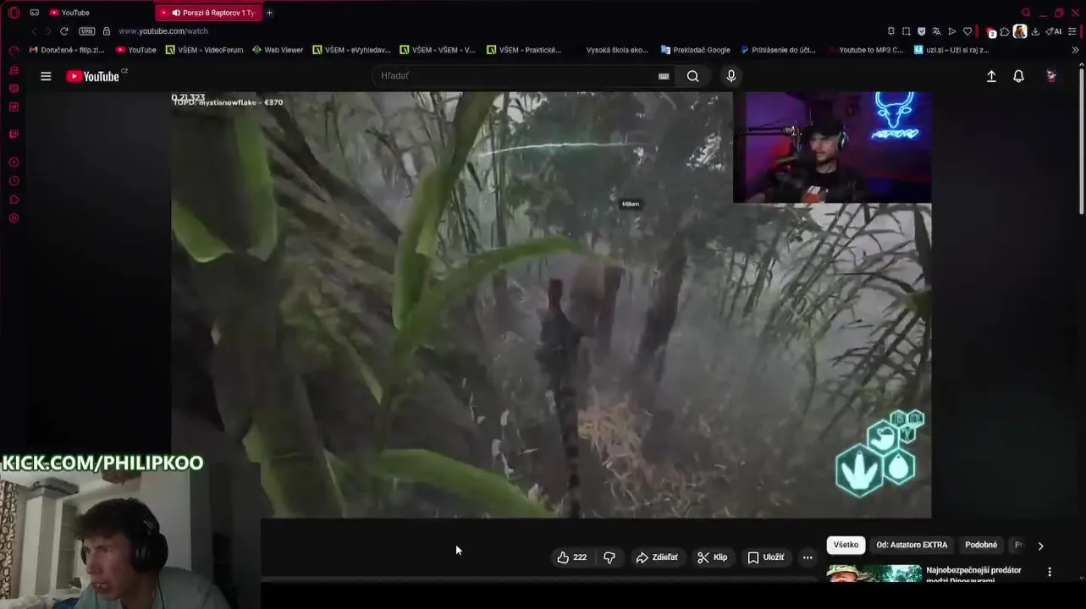Select the Porazi 8 Raptorov tab

coord(208,13)
